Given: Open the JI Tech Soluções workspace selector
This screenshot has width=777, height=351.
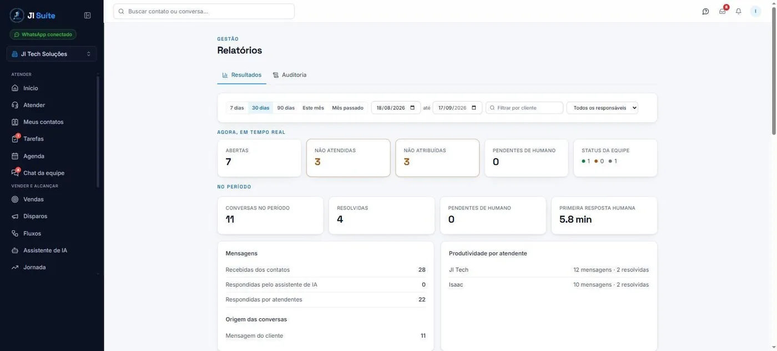Looking at the screenshot, I should pyautogui.click(x=52, y=54).
